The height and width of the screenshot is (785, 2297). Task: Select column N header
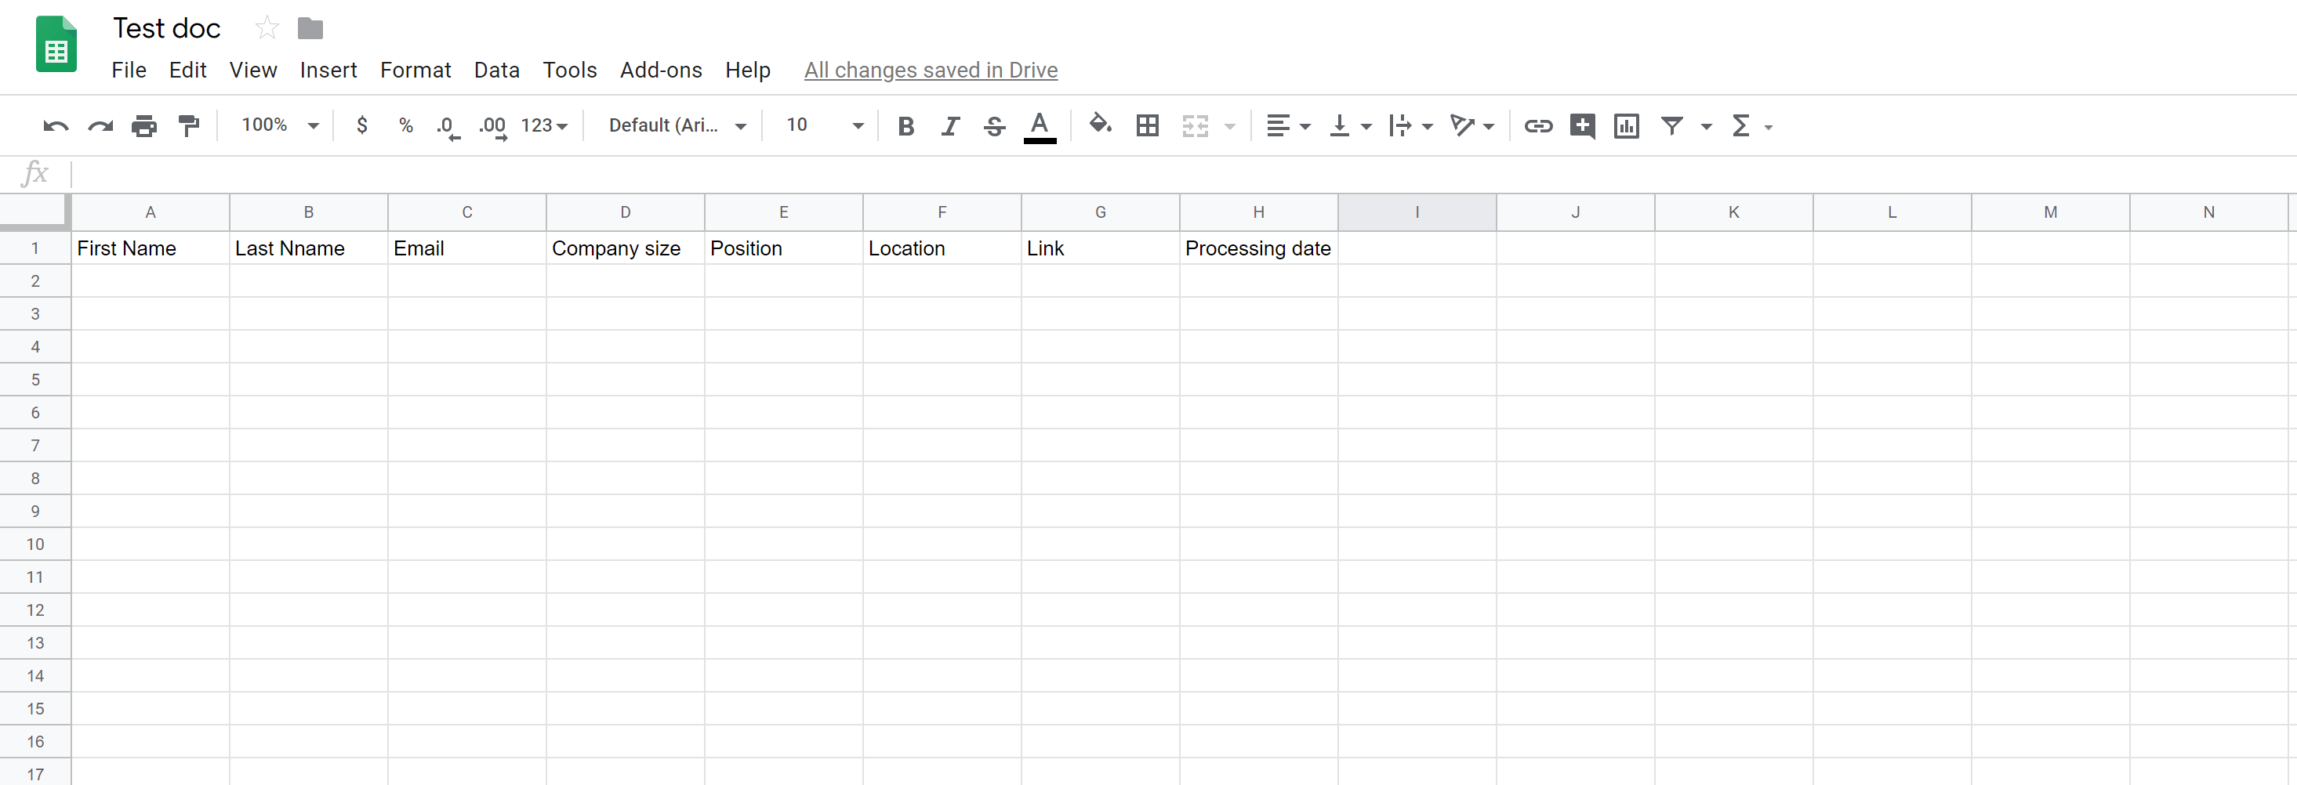[x=2208, y=212]
